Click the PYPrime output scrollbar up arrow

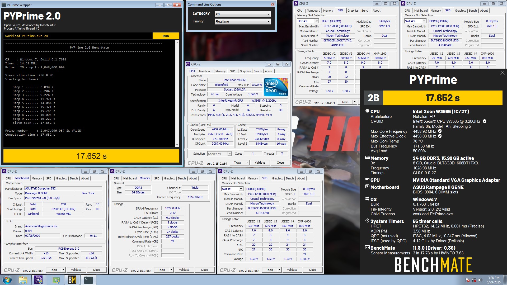tap(177, 42)
